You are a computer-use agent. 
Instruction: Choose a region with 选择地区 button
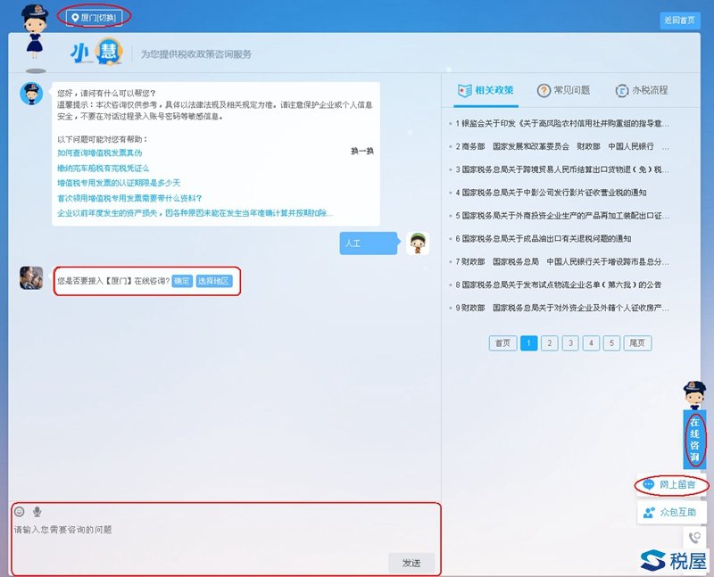click(x=214, y=281)
